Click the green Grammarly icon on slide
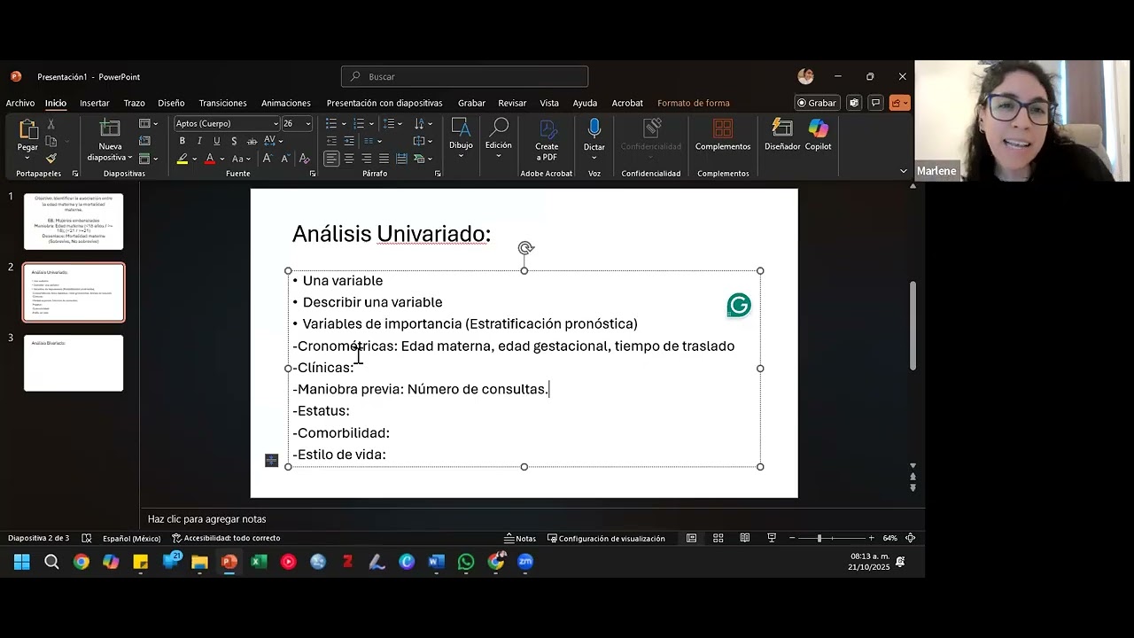 (x=739, y=306)
